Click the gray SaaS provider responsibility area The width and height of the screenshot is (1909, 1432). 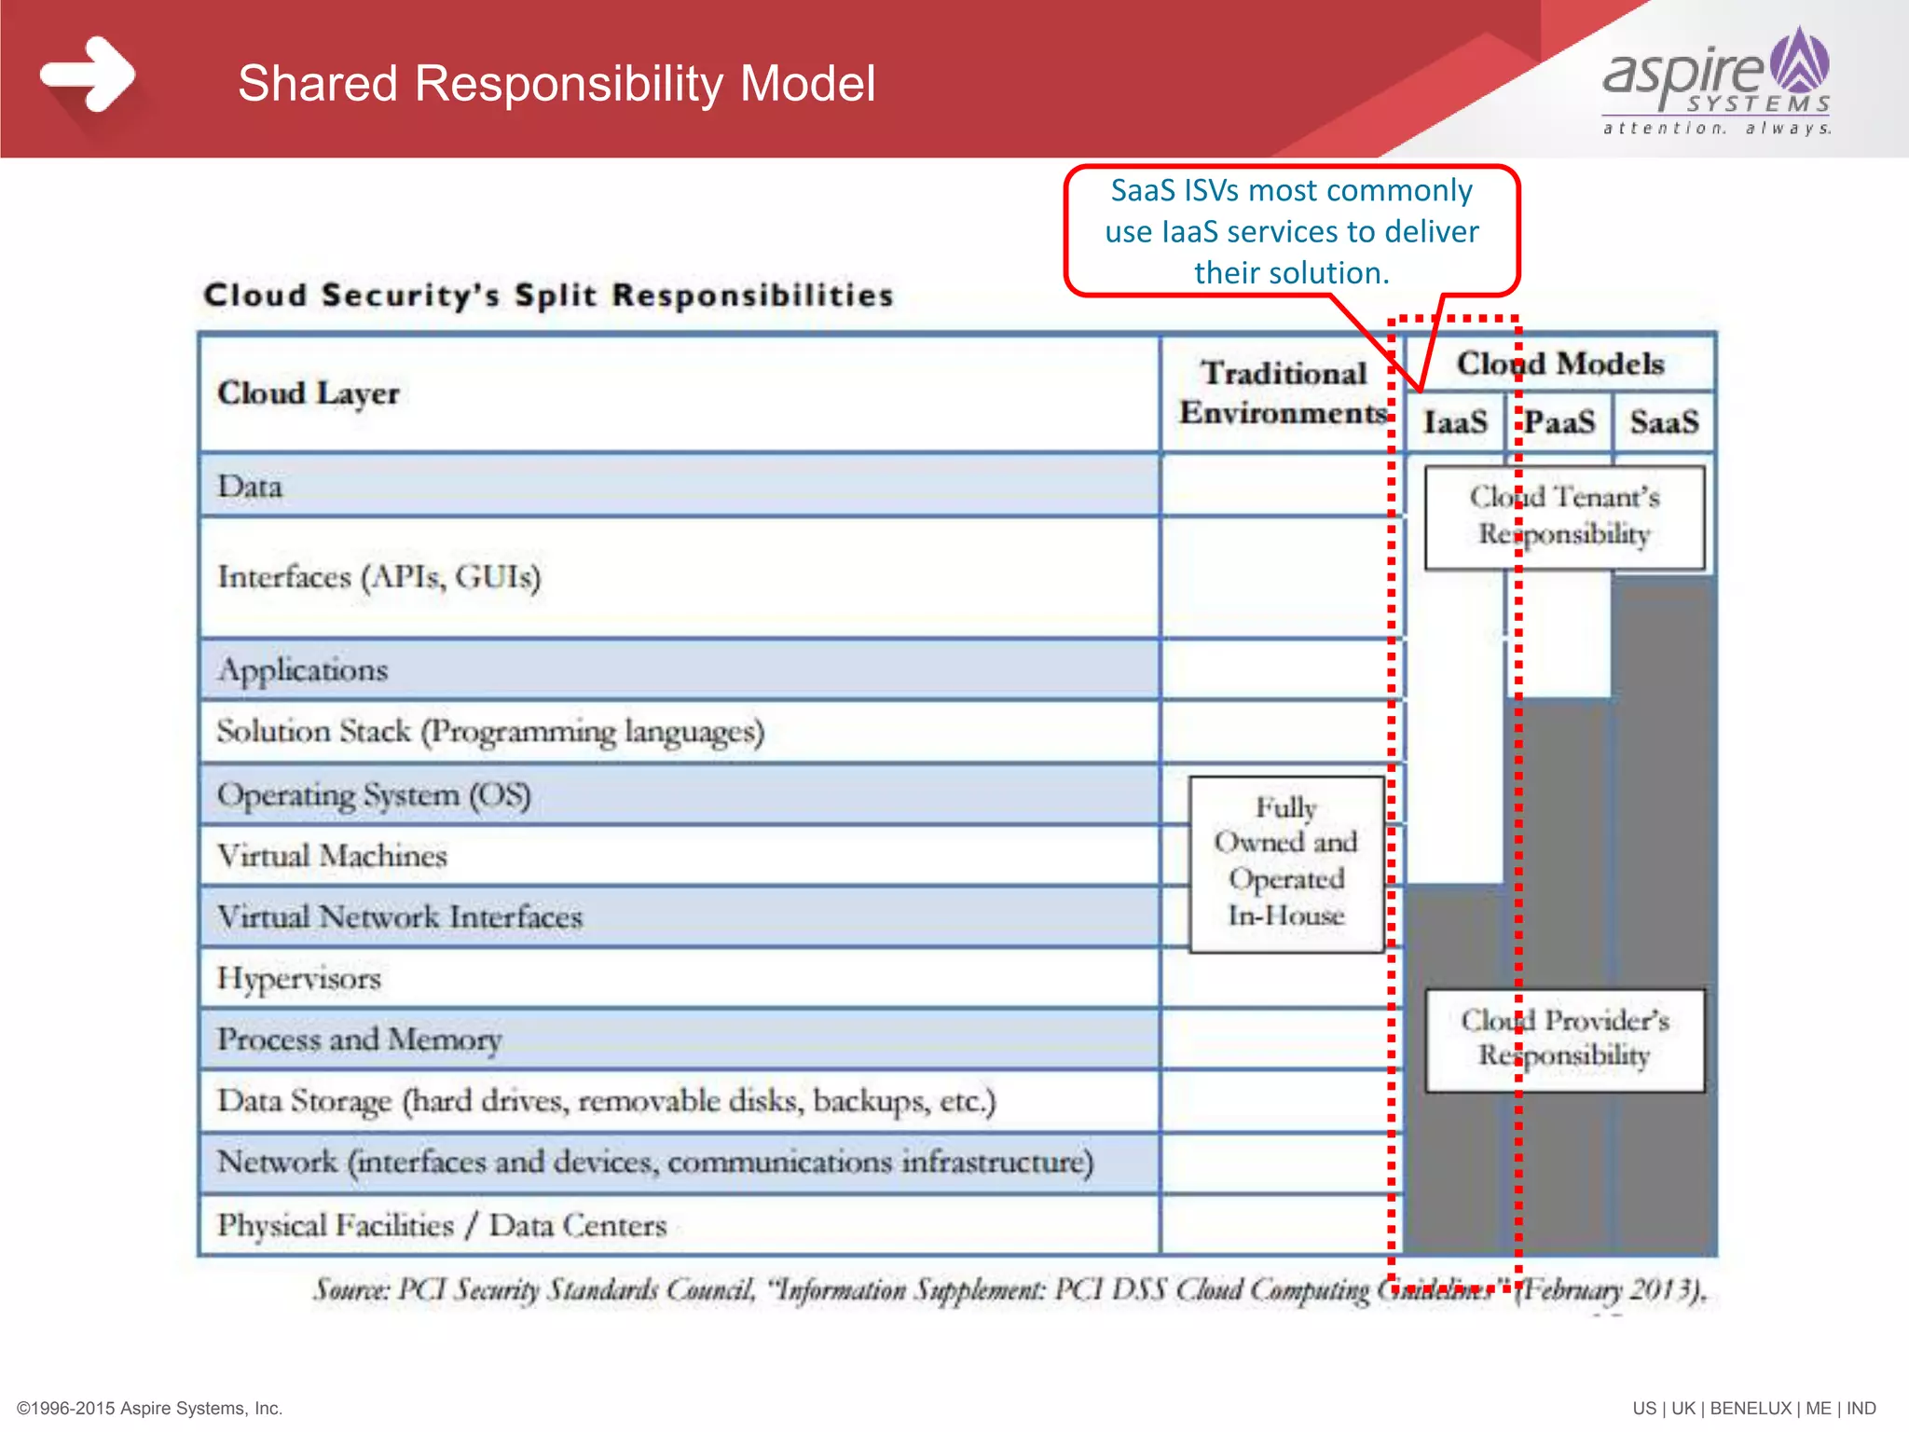click(1664, 792)
